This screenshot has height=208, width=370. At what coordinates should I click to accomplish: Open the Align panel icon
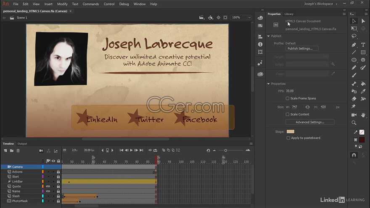click(260, 37)
